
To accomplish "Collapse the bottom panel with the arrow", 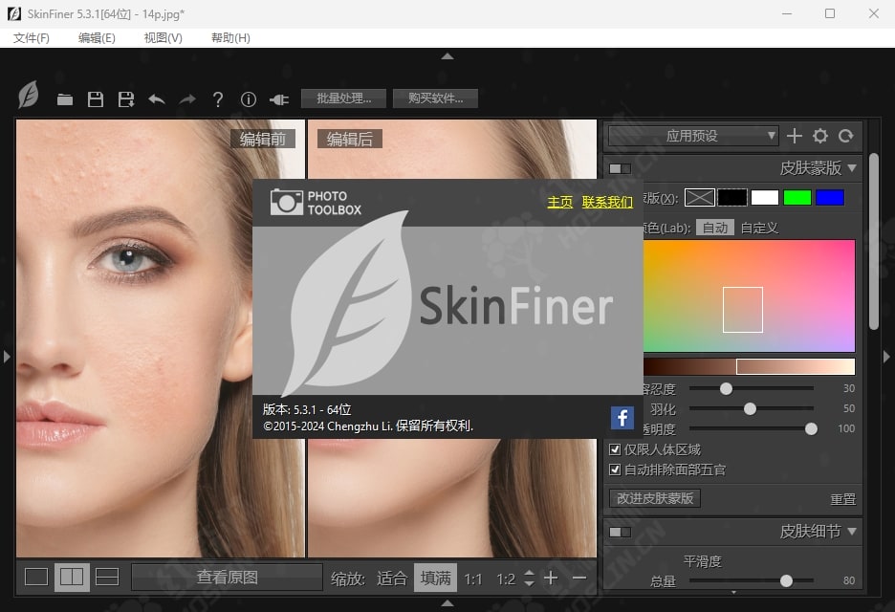I will point(447,602).
